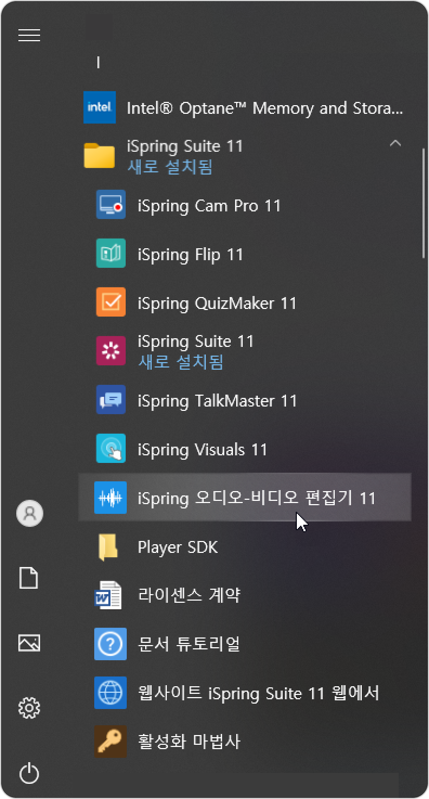Select the iSpring TalkMaster 11 label
The image size is (429, 799).
217,401
